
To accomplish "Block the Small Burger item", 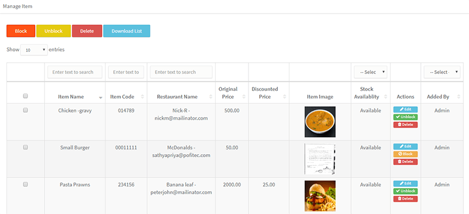I will (405, 154).
